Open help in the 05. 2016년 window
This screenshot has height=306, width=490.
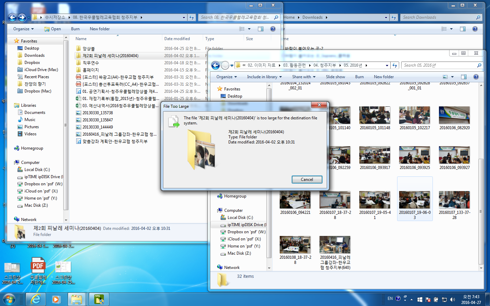tap(476, 77)
